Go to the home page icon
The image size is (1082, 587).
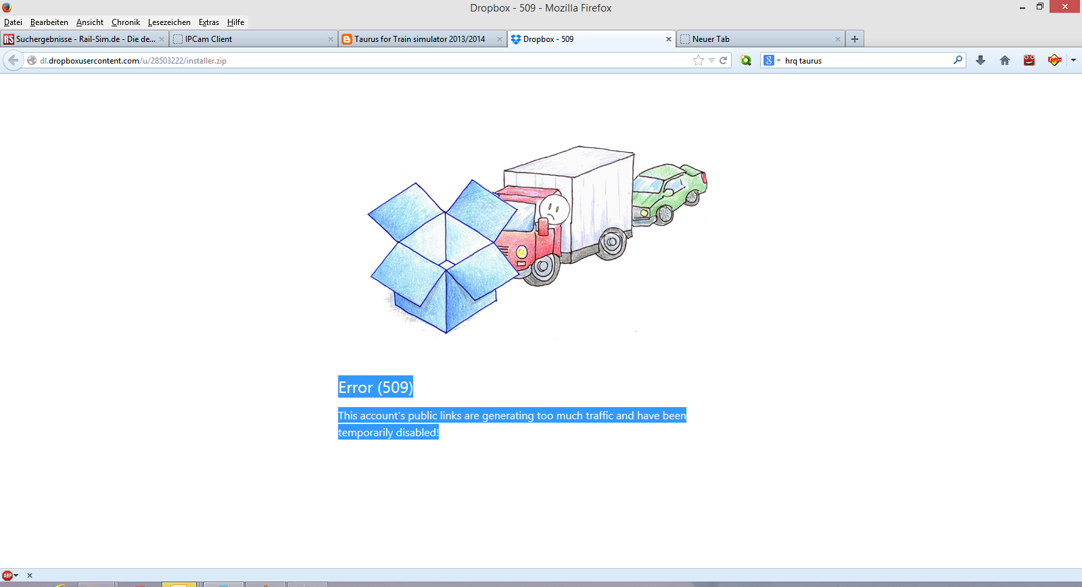click(x=1005, y=60)
